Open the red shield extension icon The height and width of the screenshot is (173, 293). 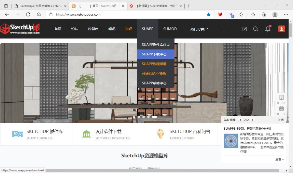220,14
